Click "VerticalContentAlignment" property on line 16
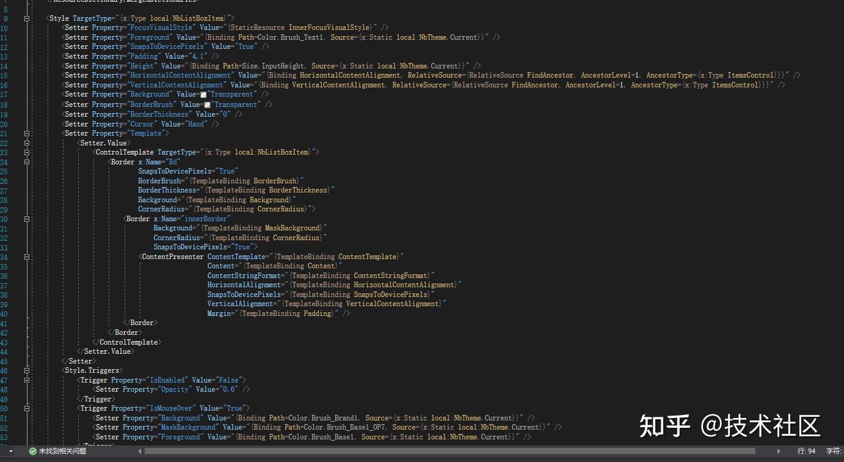Image resolution: width=844 pixels, height=462 pixels. coord(176,85)
